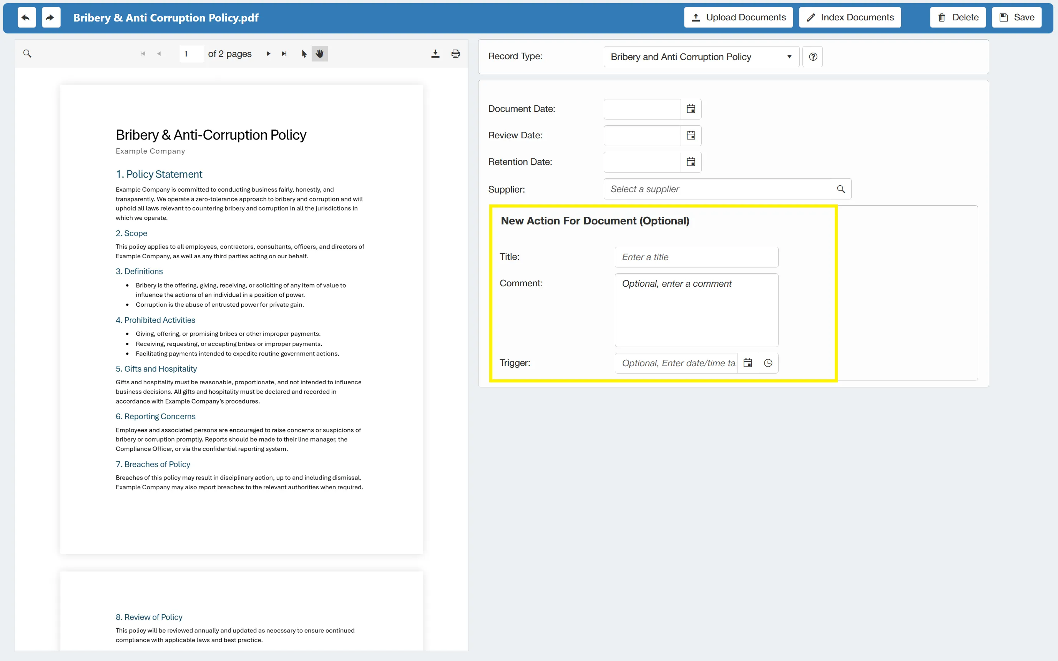Screen dimensions: 1058x661
Task: Open search in PDF viewer
Action: click(x=27, y=53)
